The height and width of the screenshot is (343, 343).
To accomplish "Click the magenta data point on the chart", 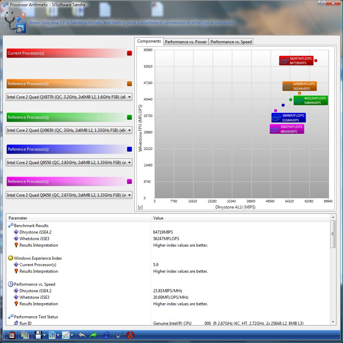I will (x=275, y=111).
